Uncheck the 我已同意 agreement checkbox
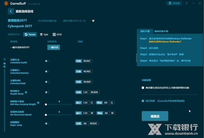Screen dimensions: 204x138 (143, 101)
